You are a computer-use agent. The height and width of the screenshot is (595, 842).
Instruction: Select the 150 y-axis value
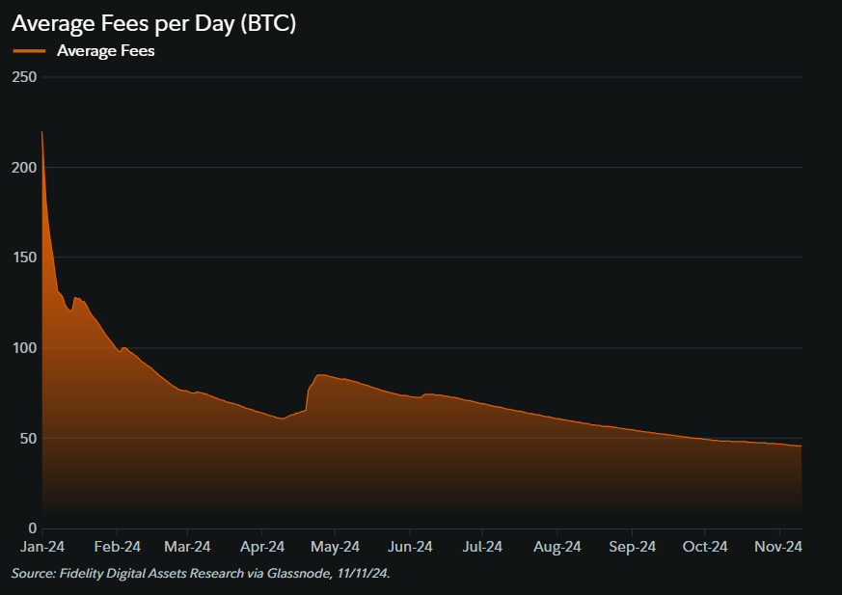pos(25,257)
